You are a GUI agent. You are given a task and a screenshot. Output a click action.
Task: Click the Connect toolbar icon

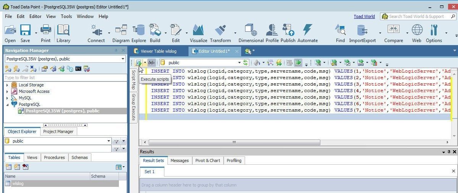(x=96, y=34)
